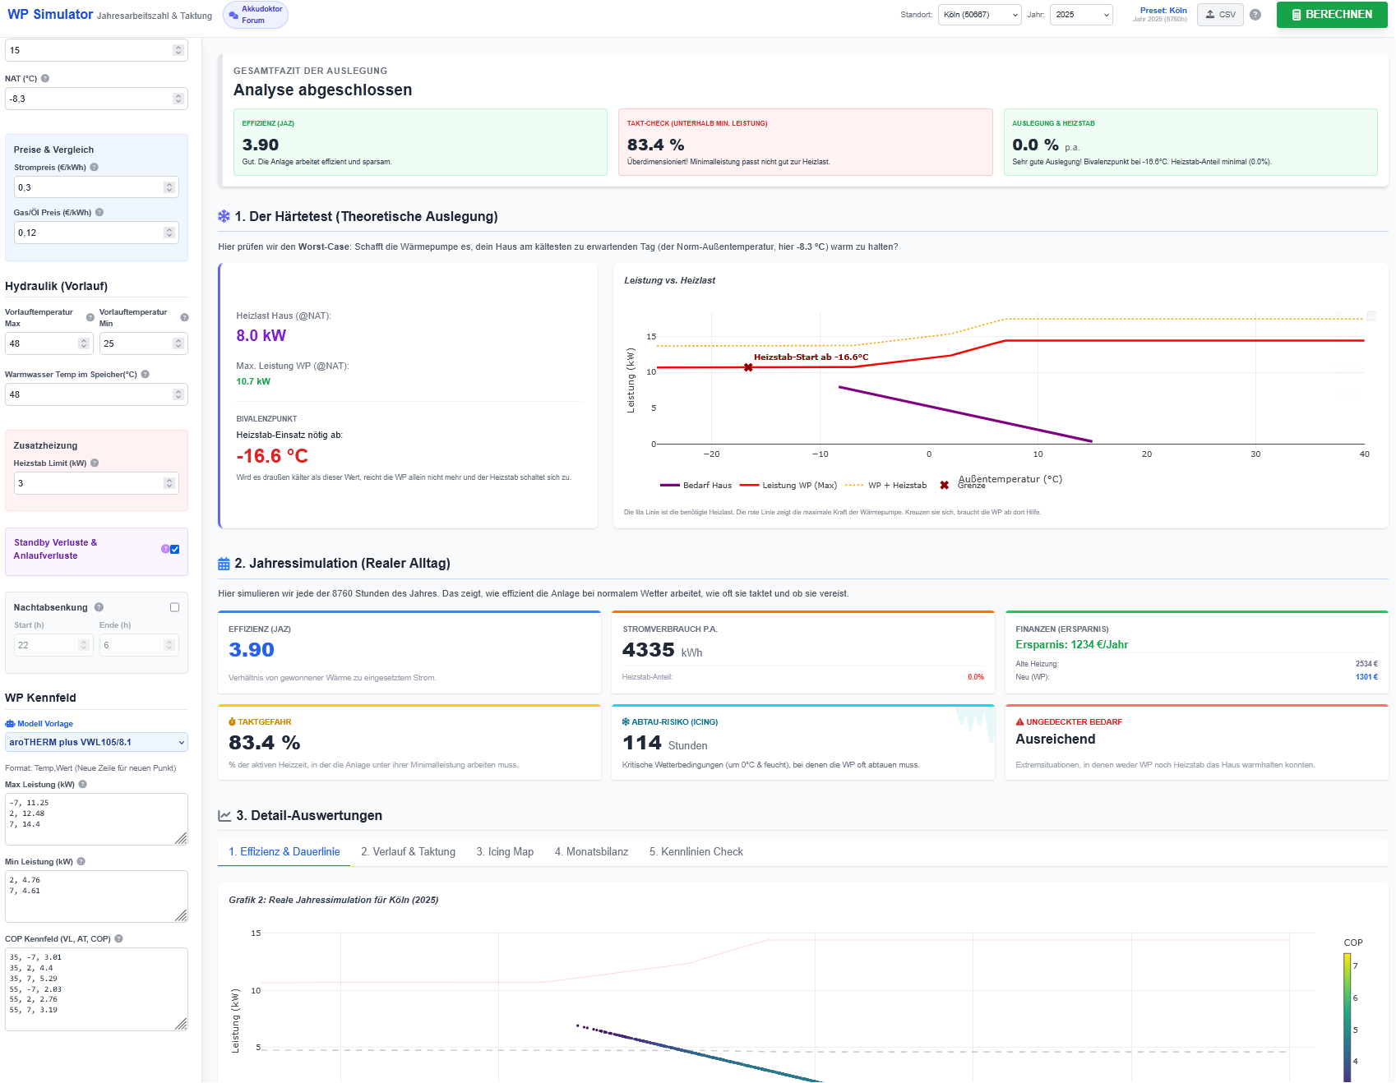Expand the aroTHERM plus model dropdown
The width and height of the screenshot is (1396, 1083).
pos(96,743)
